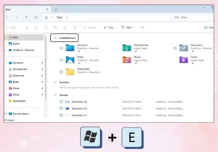Open the three-dots more options menu
Screen dimensions: 218x152
pos(142,28)
